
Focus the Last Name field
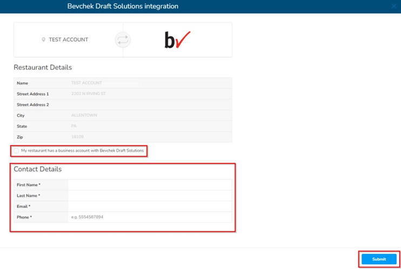(150, 196)
